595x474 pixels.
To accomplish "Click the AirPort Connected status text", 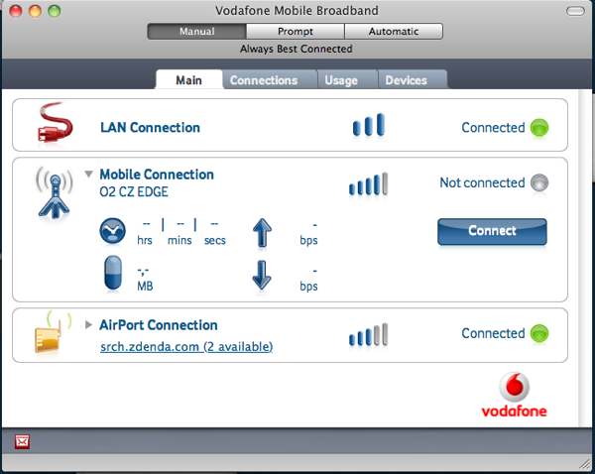I will coord(493,333).
